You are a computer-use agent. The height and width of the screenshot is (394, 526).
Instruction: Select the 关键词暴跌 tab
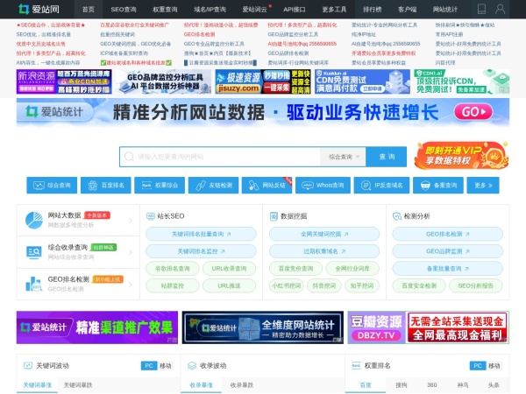pyautogui.click(x=78, y=385)
